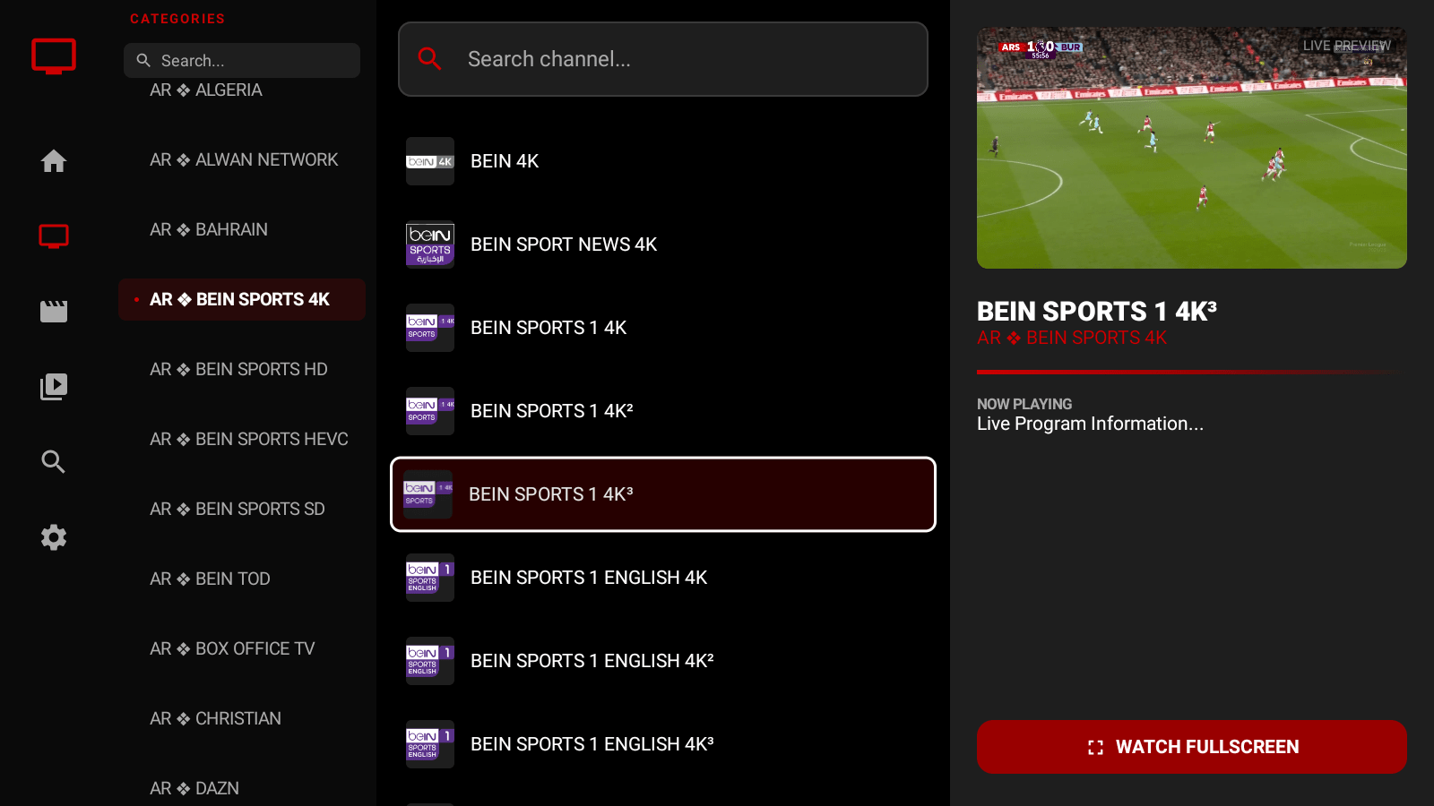Play the BEIN SPORTS 1 ENGLISH 4K channel
Viewport: 1434px width, 806px height.
(x=663, y=578)
